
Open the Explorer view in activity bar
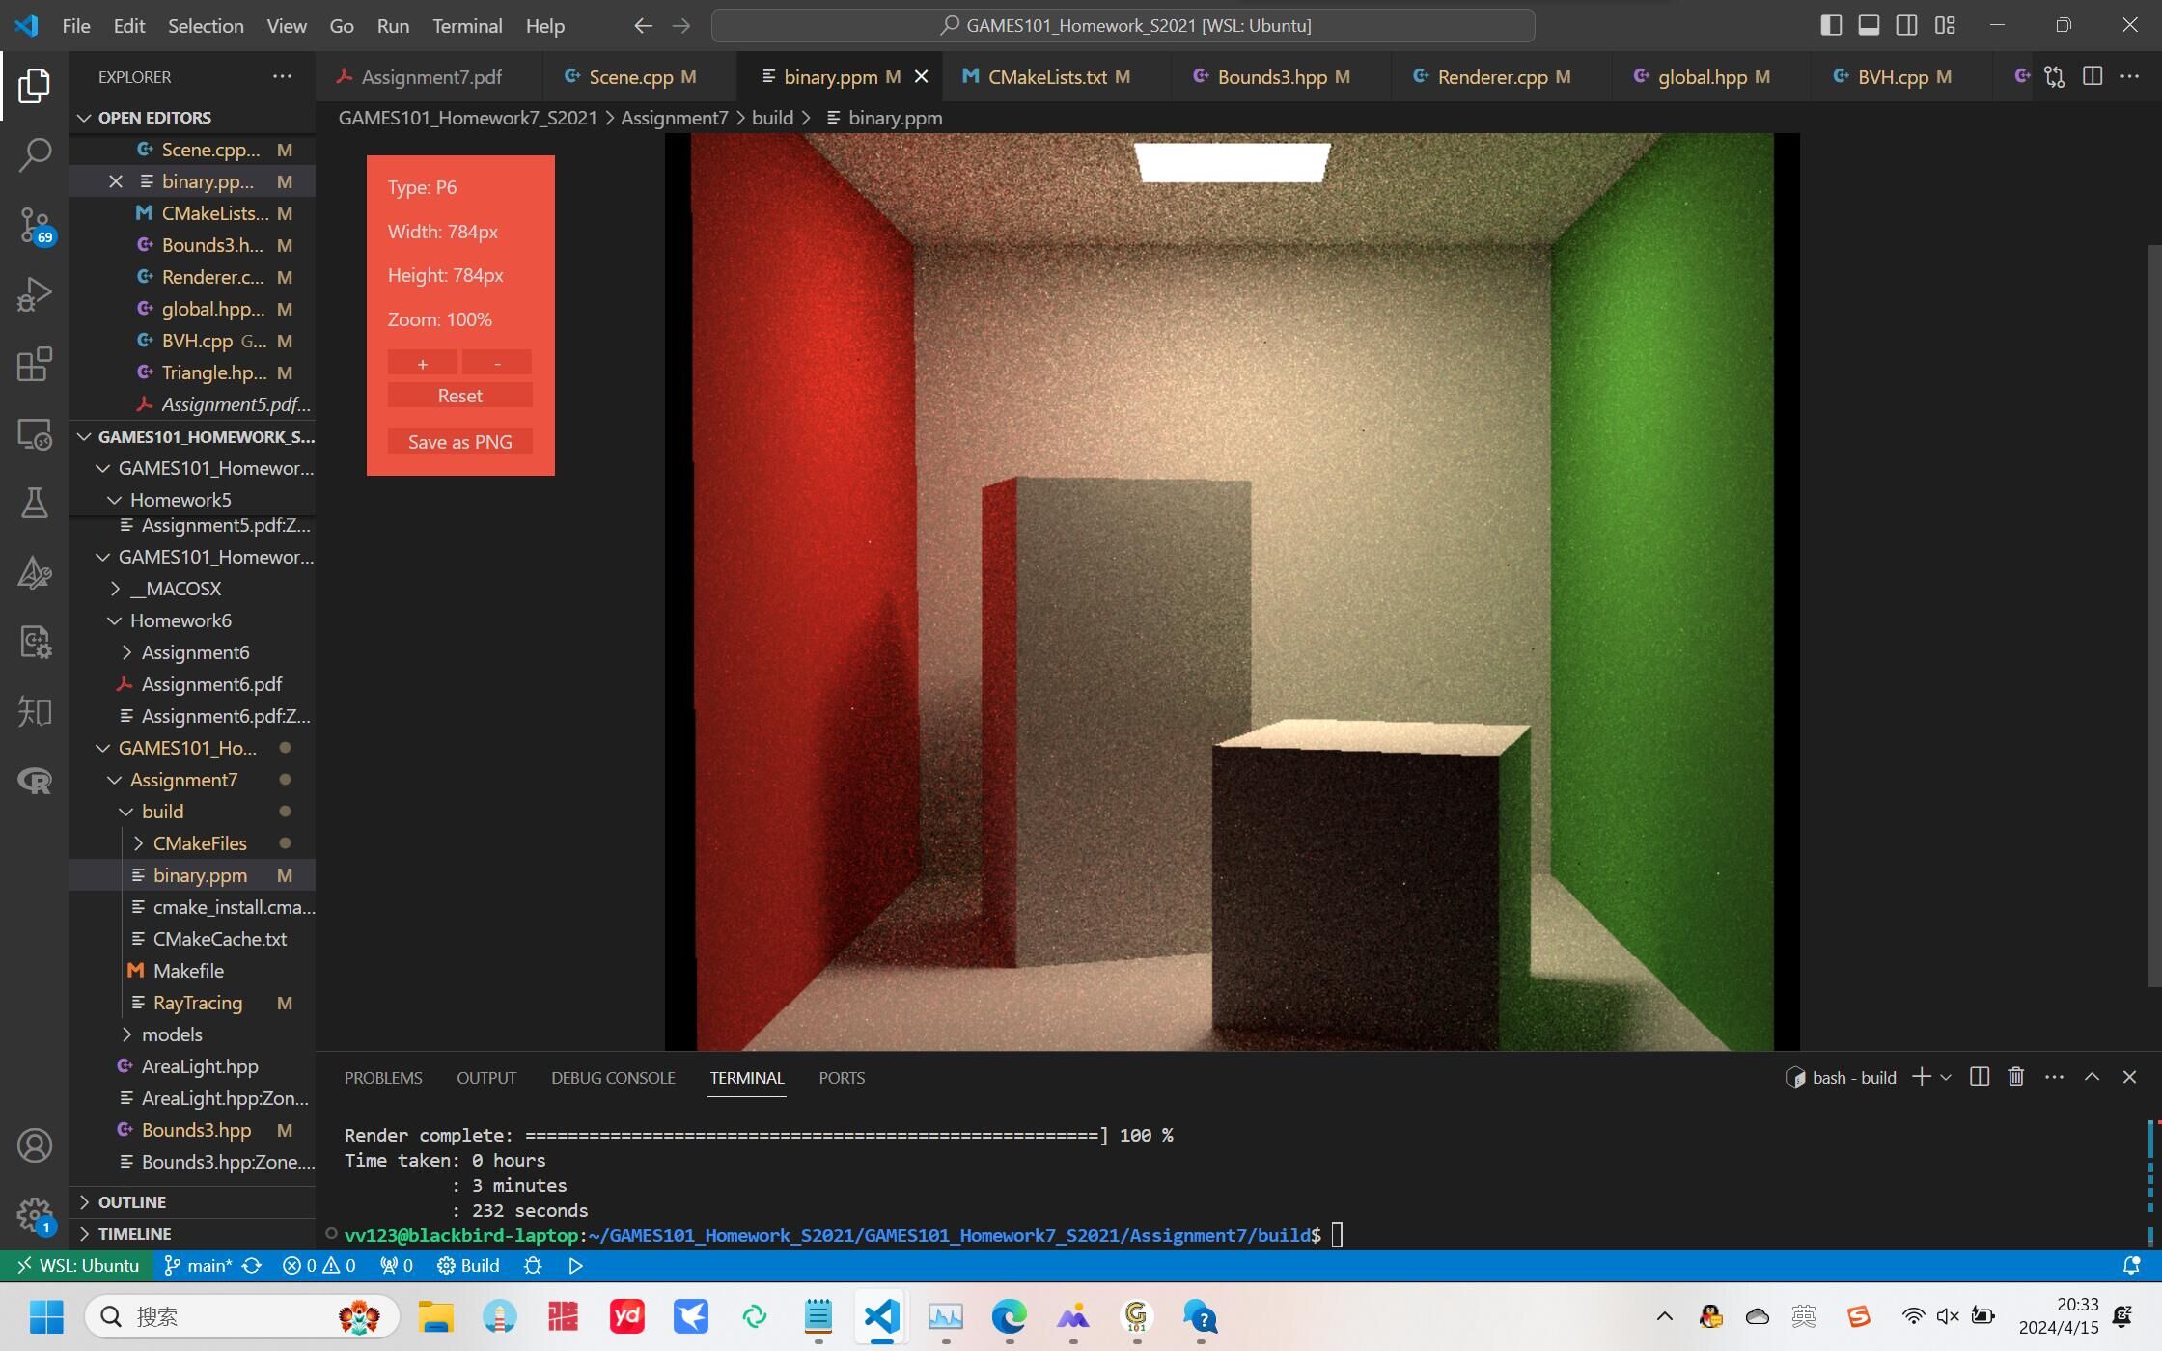coord(35,86)
